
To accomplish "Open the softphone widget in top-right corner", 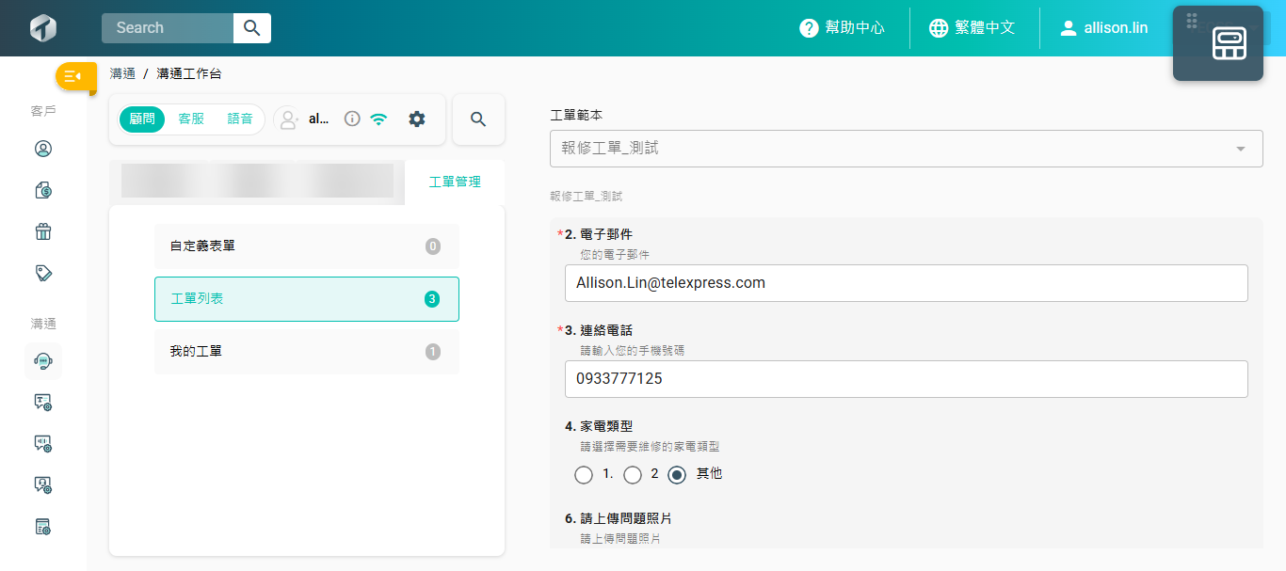I will 1217,43.
